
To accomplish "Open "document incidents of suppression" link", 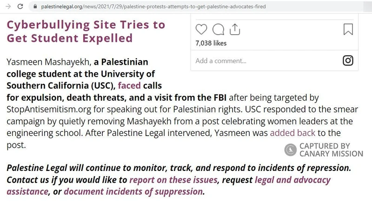I will tap(133, 191).
